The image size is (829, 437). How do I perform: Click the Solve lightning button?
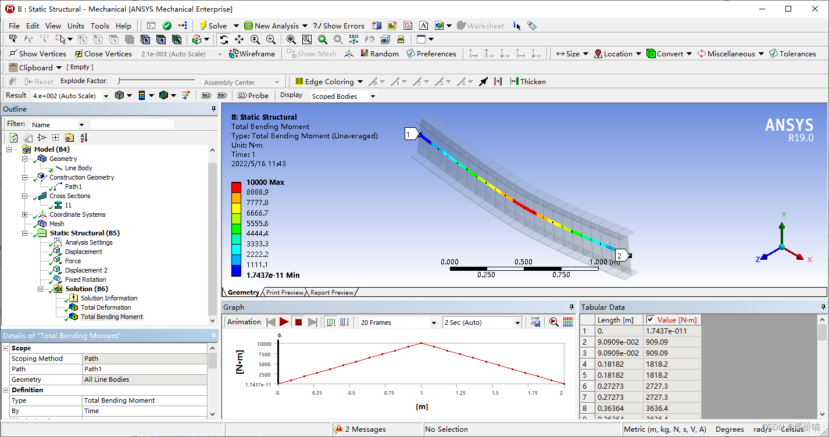[x=213, y=26]
